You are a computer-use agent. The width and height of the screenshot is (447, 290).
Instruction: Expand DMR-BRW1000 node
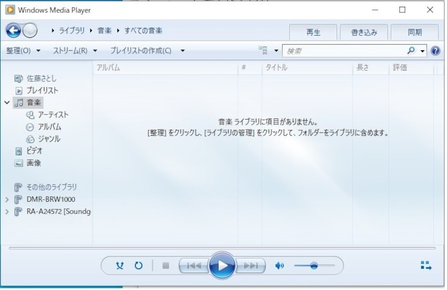click(7, 200)
